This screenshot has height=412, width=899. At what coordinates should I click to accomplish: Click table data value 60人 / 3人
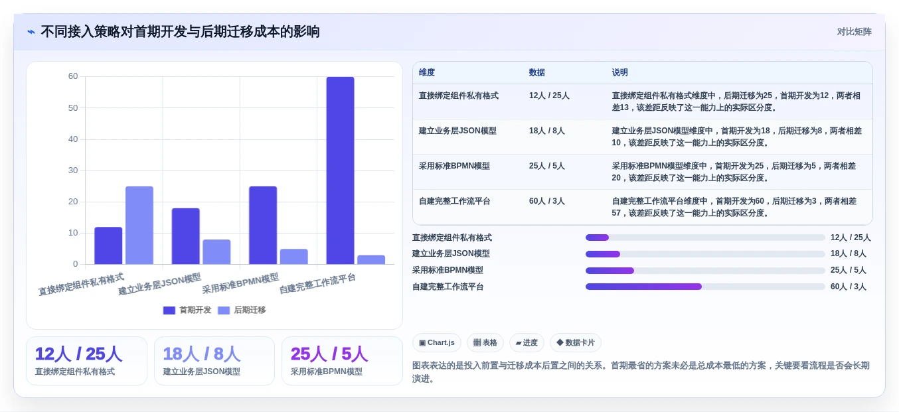547,201
